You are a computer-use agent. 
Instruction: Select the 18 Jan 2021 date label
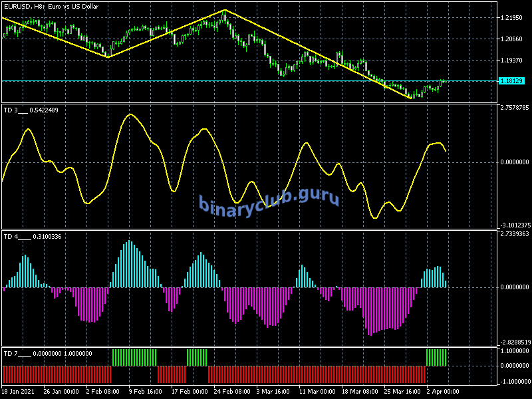[17, 391]
